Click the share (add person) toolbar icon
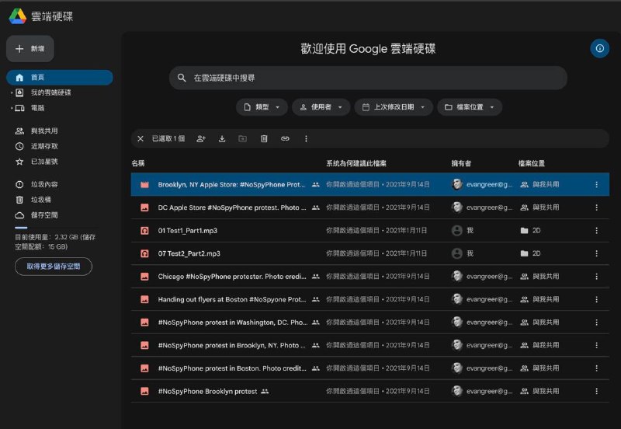The height and width of the screenshot is (429, 621). tap(201, 139)
